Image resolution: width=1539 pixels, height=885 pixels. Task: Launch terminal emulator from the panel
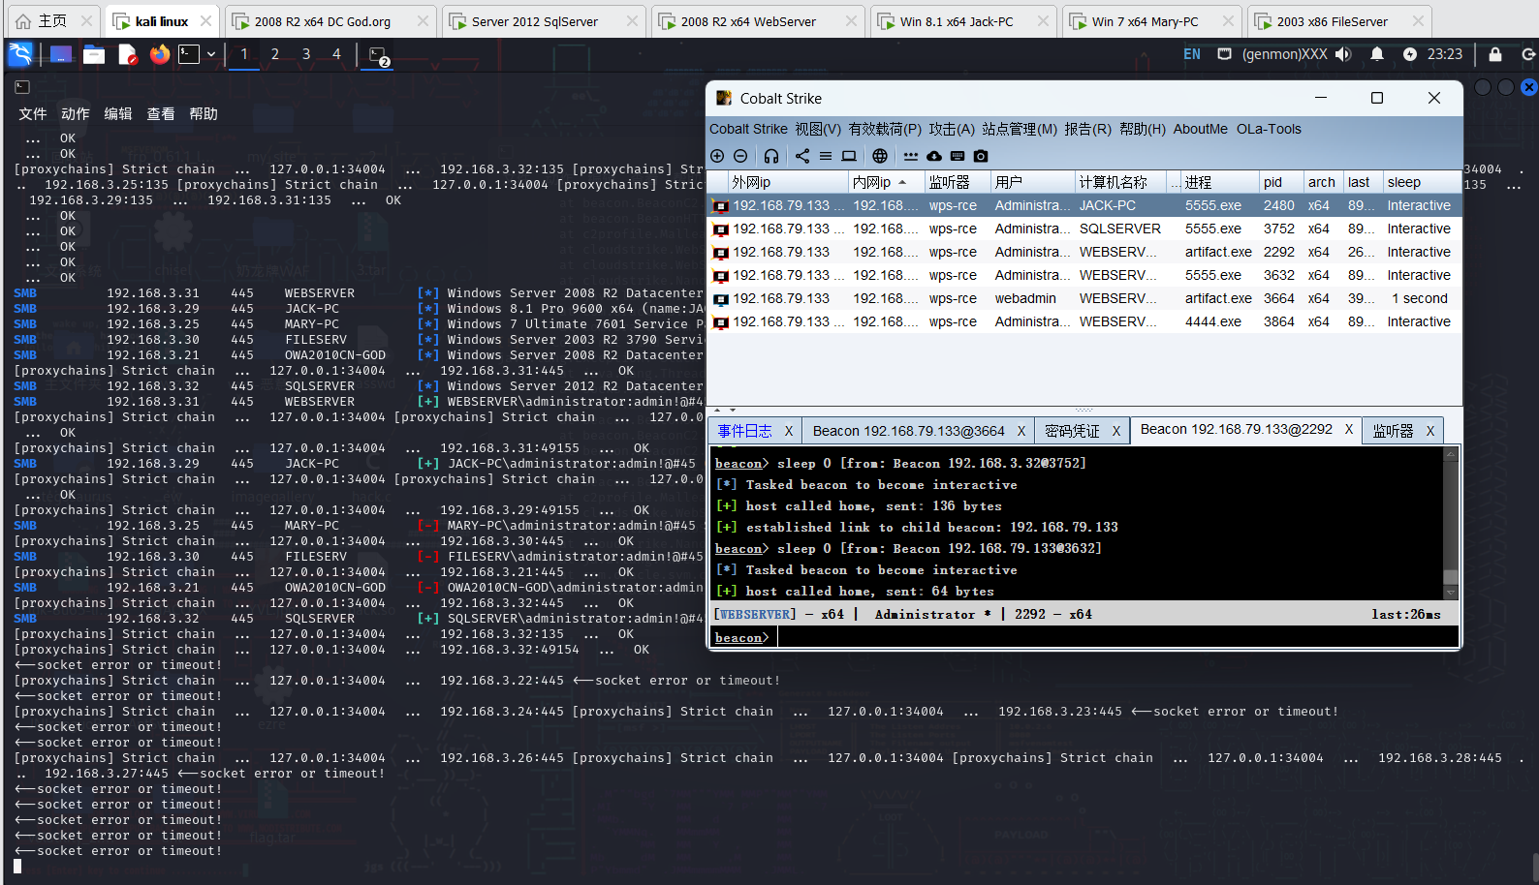[189, 54]
